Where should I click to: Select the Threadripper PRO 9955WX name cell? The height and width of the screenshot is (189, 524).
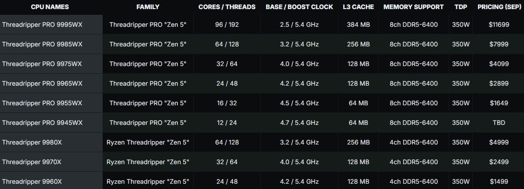click(x=51, y=103)
